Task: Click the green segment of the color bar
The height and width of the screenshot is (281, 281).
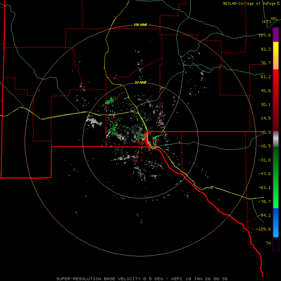Action: [276, 177]
